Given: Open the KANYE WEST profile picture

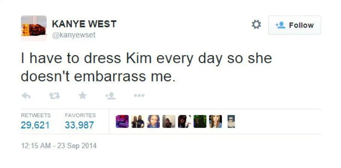Looking at the screenshot, I should tap(34, 28).
